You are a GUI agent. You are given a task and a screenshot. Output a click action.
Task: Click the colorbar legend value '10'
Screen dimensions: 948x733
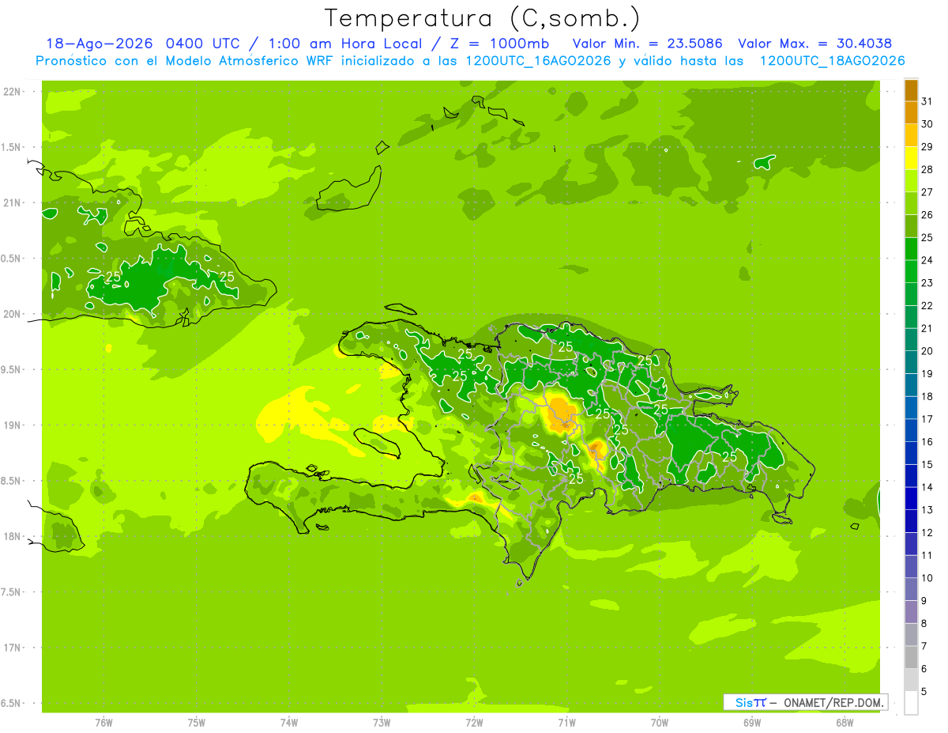[x=927, y=578]
